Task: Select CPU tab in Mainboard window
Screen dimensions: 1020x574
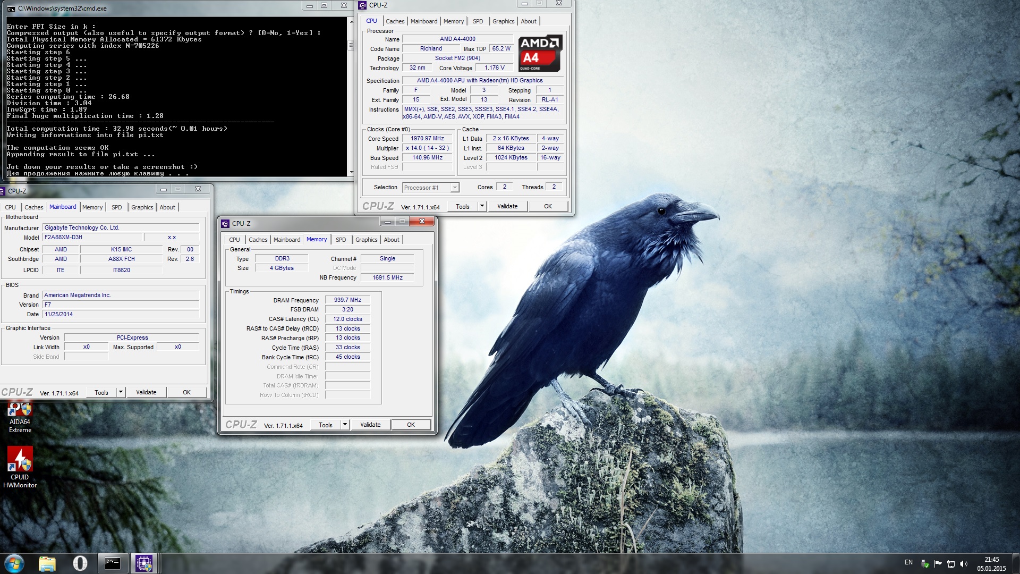Action: (10, 207)
